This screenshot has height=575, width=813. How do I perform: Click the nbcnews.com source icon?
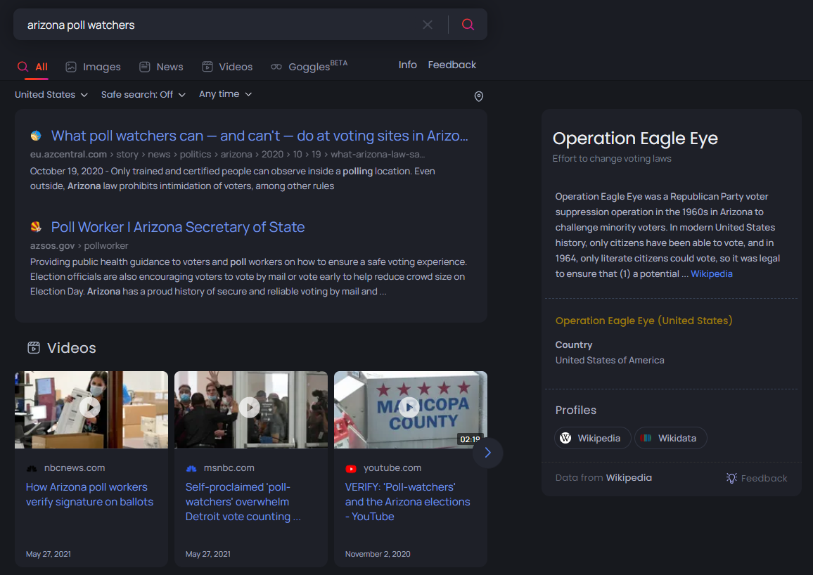32,468
